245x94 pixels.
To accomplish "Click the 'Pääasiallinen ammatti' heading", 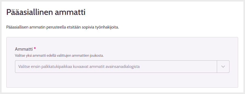I will point(46,12).
